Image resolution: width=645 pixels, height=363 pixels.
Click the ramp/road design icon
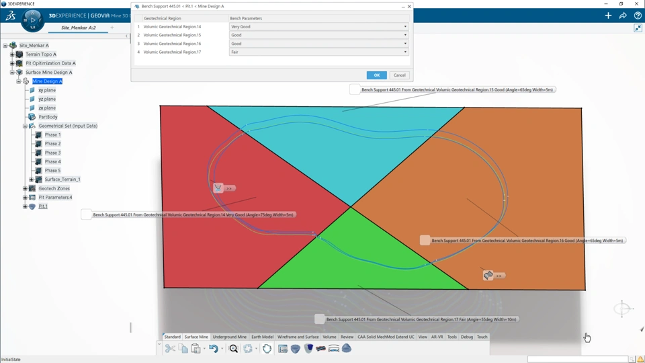[x=321, y=349]
